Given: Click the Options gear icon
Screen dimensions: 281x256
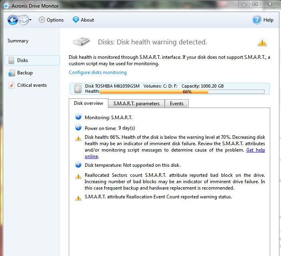Looking at the screenshot, I should [x=42, y=20].
